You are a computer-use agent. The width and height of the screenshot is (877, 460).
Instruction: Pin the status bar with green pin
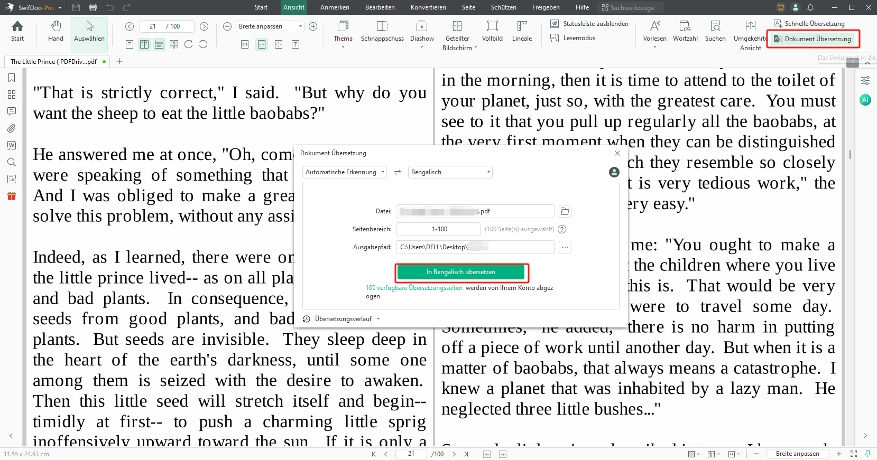[x=867, y=454]
